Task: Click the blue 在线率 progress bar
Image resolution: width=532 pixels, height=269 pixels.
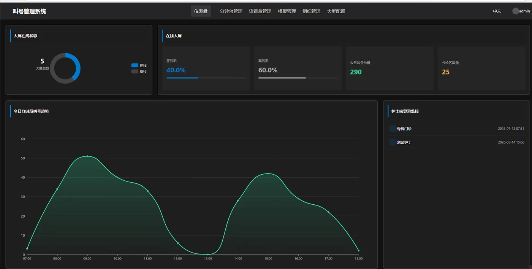Action: [182, 78]
